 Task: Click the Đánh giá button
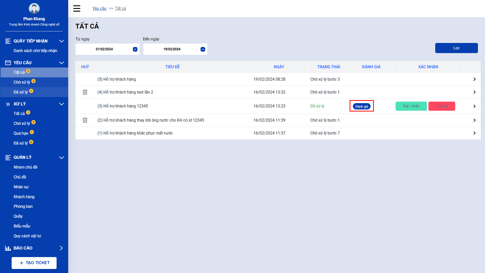(x=362, y=106)
